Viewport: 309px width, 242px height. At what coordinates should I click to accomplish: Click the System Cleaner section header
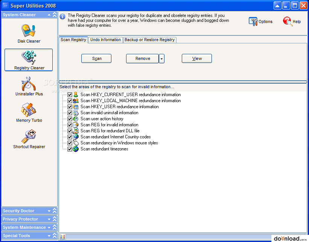29,15
